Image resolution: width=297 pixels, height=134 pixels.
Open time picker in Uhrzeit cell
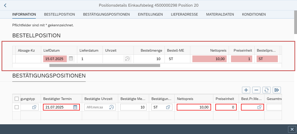click(x=127, y=59)
